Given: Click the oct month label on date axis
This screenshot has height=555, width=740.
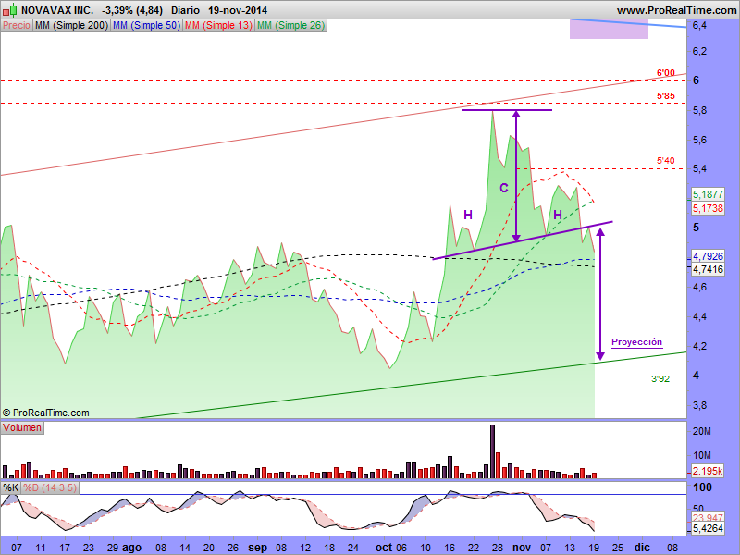Looking at the screenshot, I should pyautogui.click(x=384, y=548).
